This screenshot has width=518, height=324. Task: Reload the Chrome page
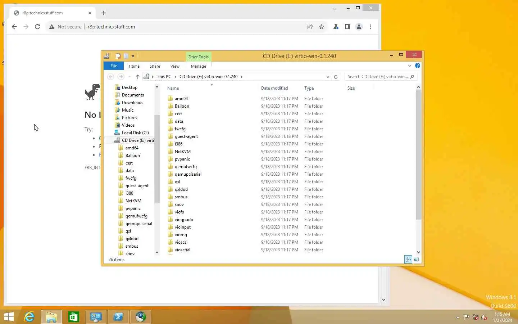point(37,27)
